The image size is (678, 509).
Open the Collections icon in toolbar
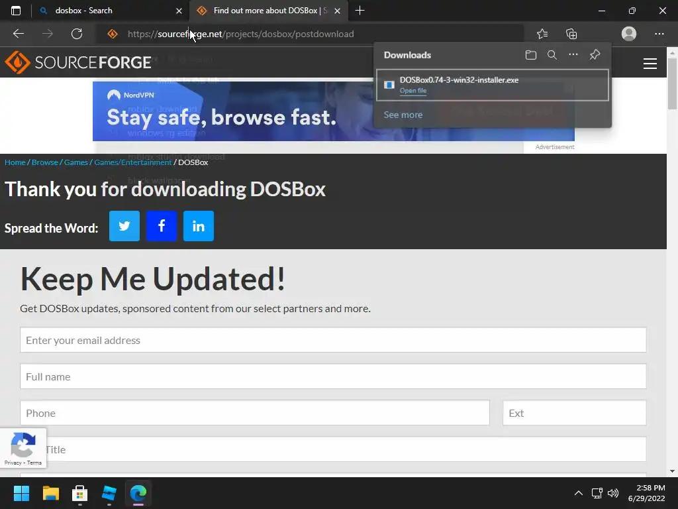(571, 34)
